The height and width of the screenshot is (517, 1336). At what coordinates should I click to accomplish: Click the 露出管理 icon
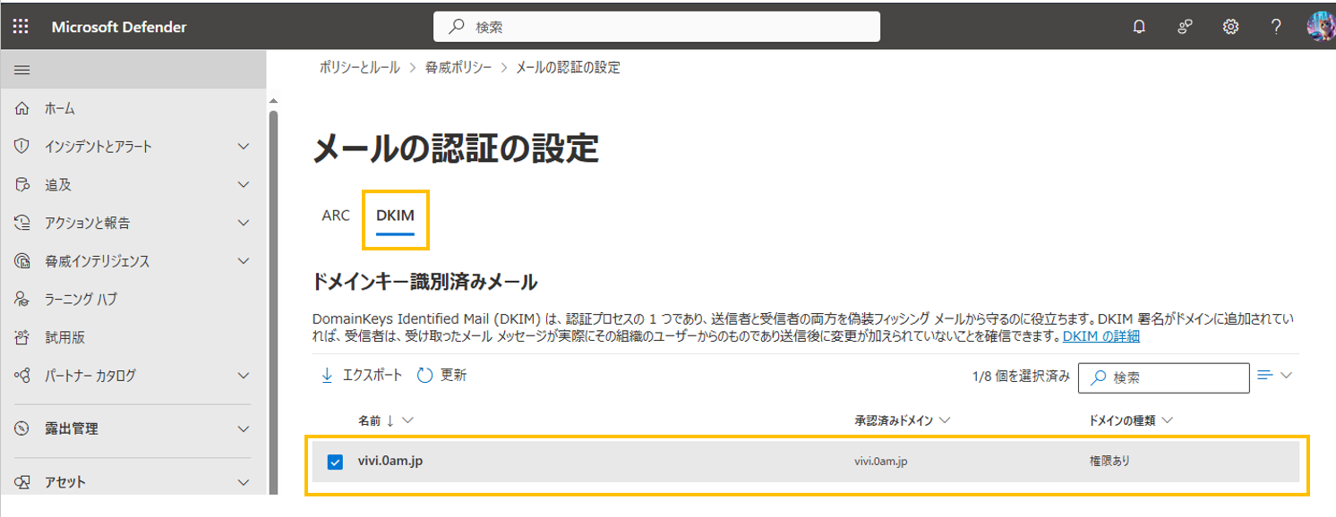coord(23,428)
